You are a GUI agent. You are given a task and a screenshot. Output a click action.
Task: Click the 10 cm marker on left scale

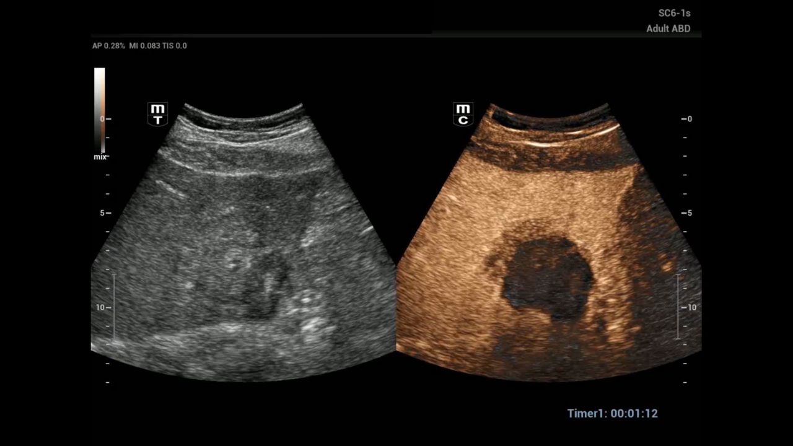pos(102,307)
